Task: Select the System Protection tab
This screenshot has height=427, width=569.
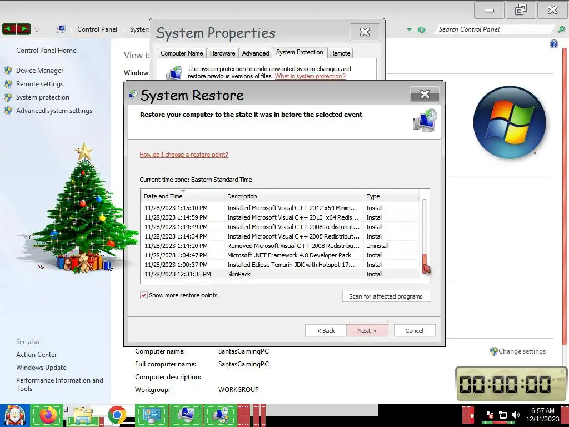Action: coord(300,52)
